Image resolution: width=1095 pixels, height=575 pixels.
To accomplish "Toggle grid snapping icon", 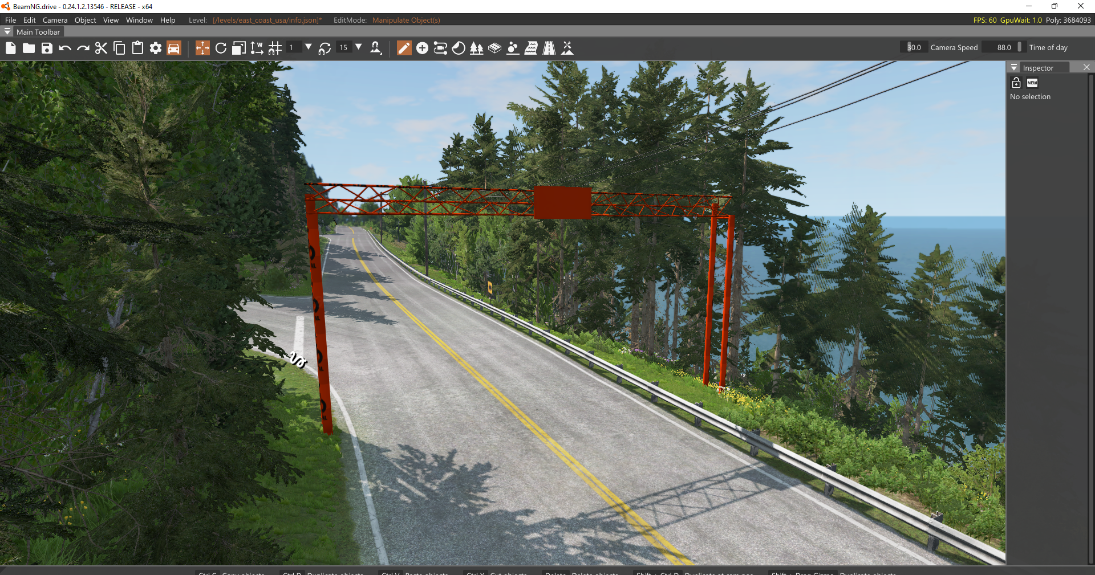I will (275, 48).
